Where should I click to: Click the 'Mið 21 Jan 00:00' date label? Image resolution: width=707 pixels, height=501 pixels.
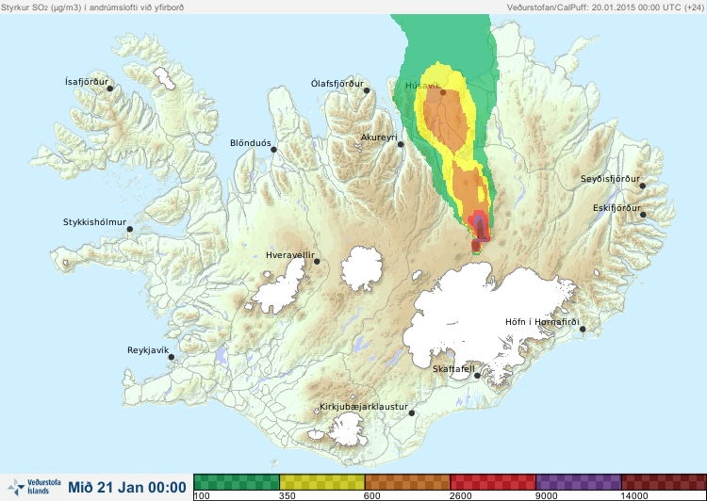(x=127, y=487)
